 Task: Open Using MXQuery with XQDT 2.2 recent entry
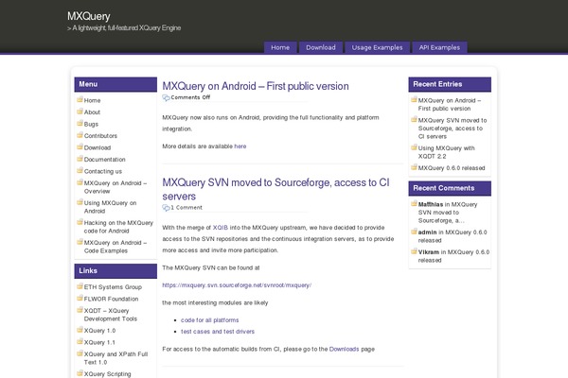coord(446,152)
